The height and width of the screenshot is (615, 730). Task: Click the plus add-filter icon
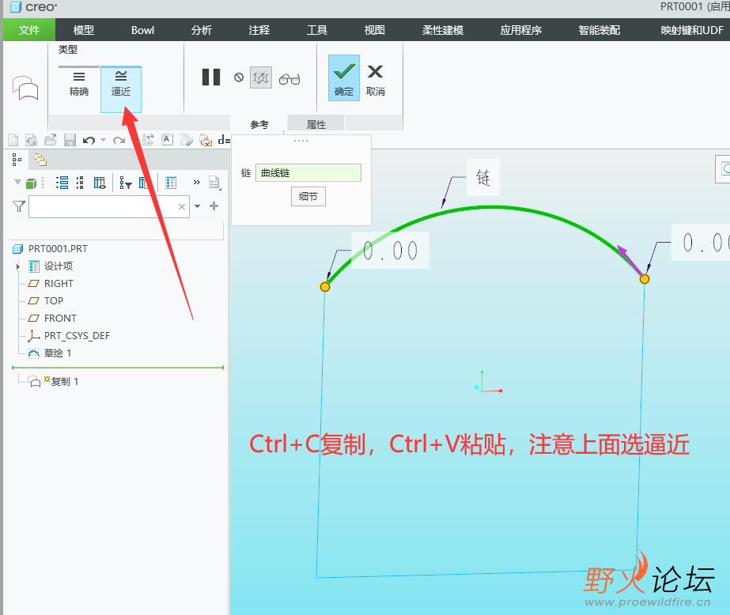214,206
